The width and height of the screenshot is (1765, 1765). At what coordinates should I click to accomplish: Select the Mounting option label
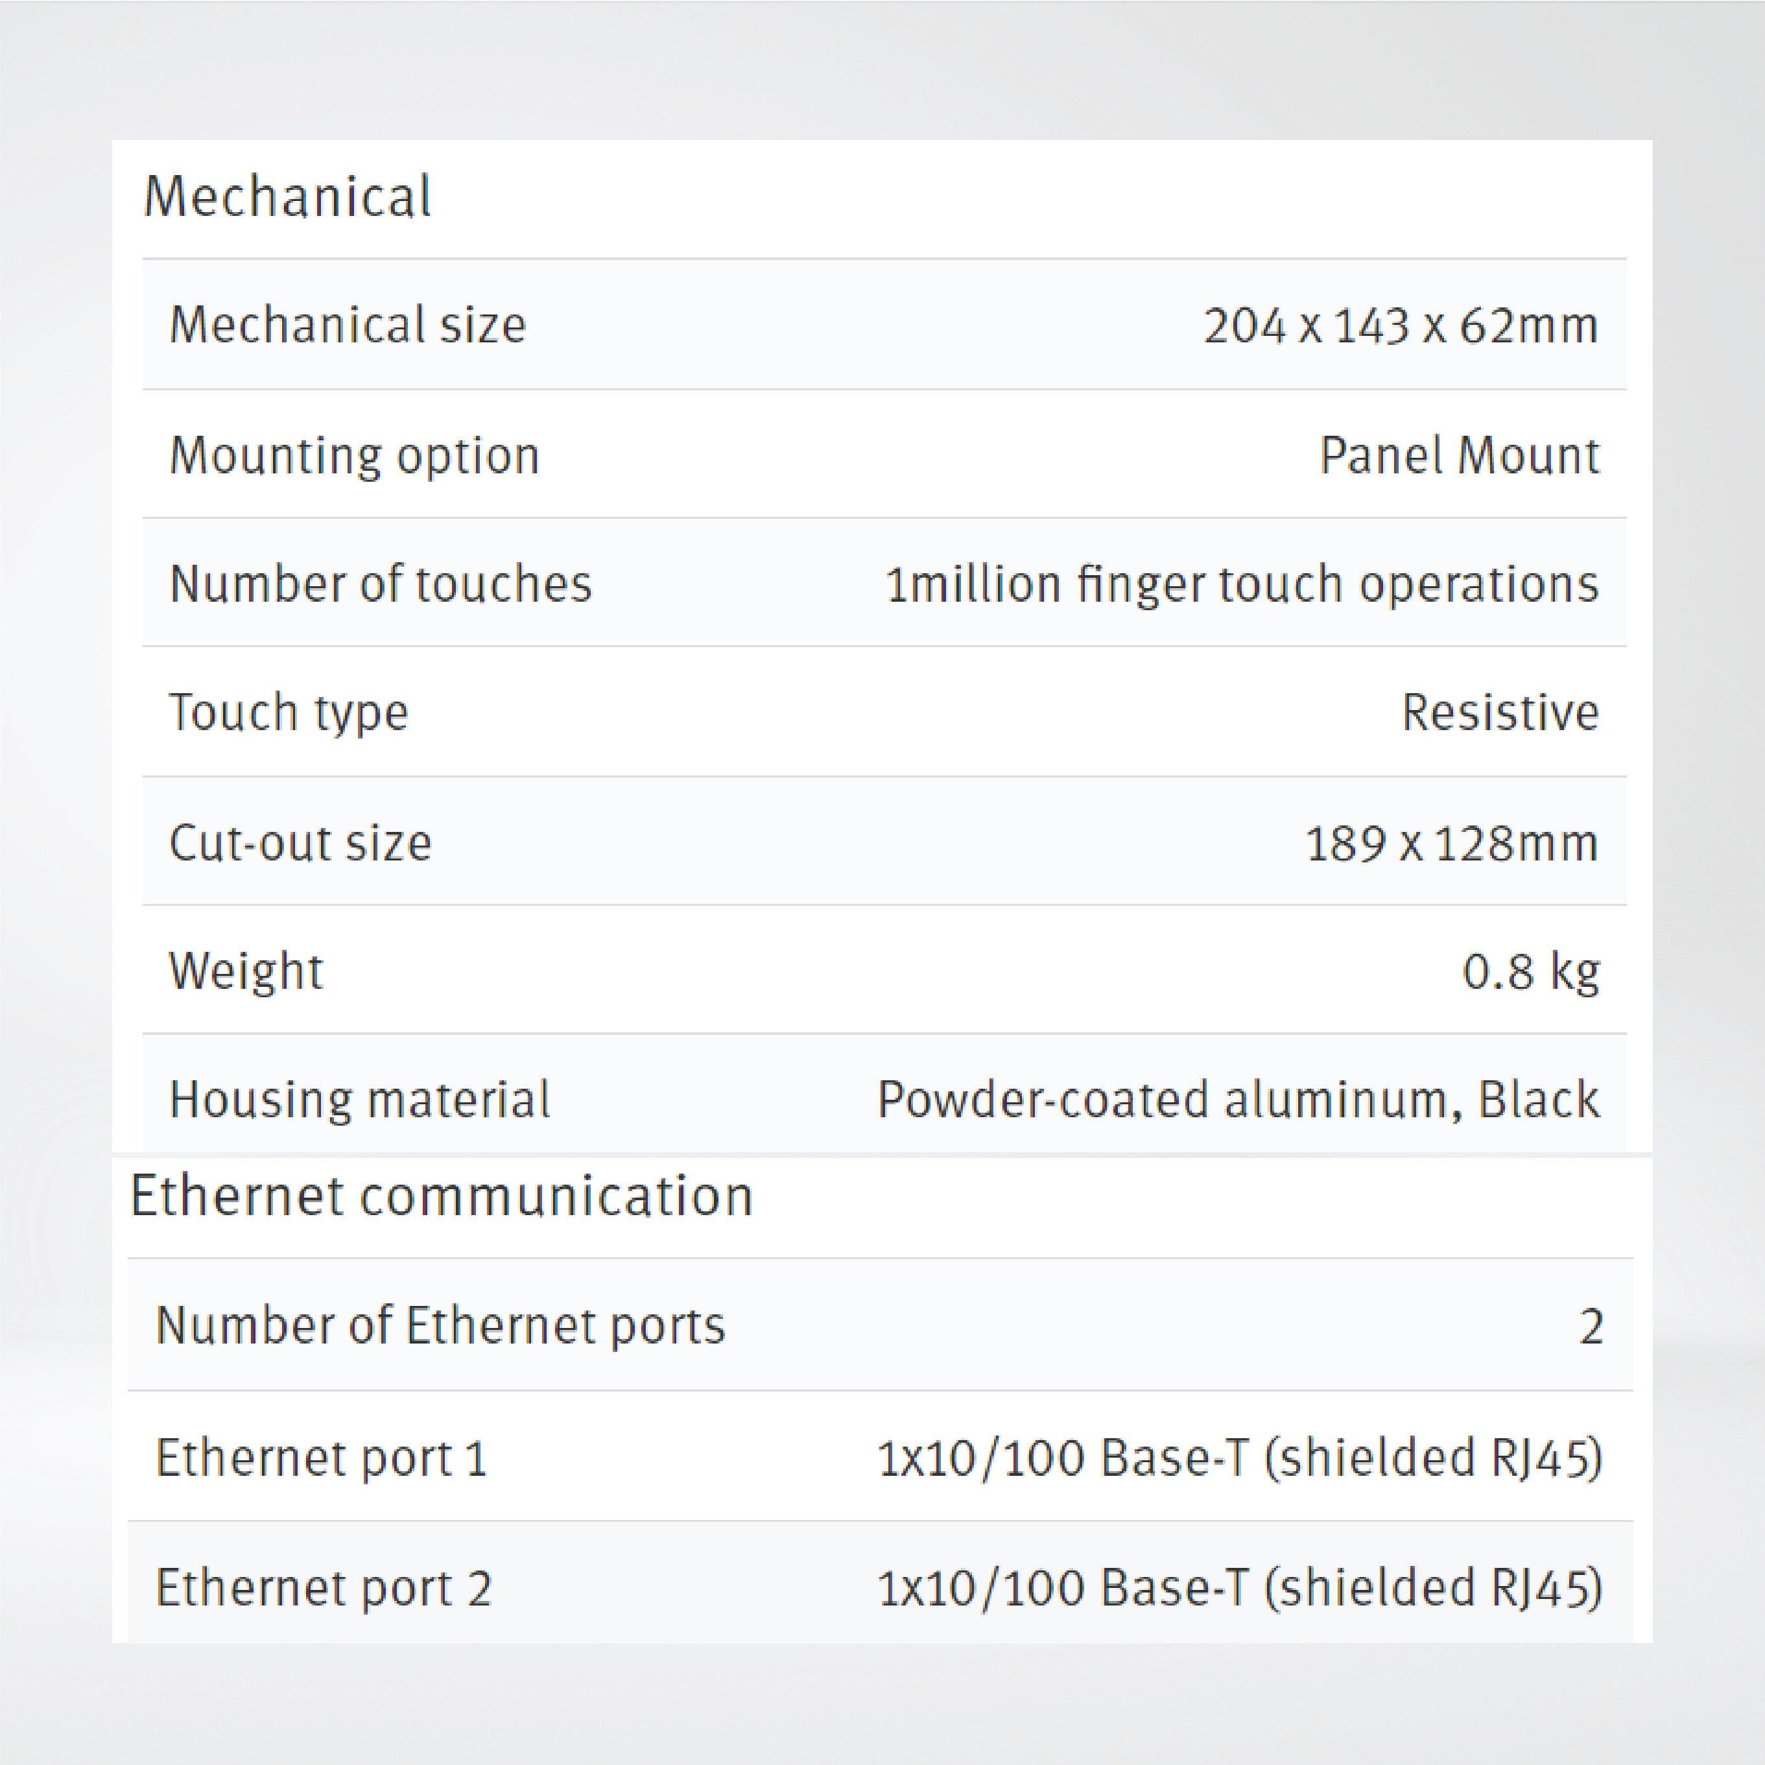click(355, 455)
